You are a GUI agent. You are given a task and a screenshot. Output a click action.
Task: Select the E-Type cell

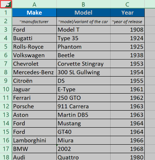coord(83,89)
